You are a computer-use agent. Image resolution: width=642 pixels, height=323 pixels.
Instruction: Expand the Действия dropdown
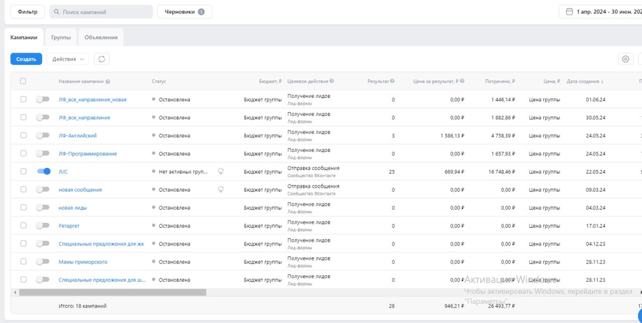[68, 59]
